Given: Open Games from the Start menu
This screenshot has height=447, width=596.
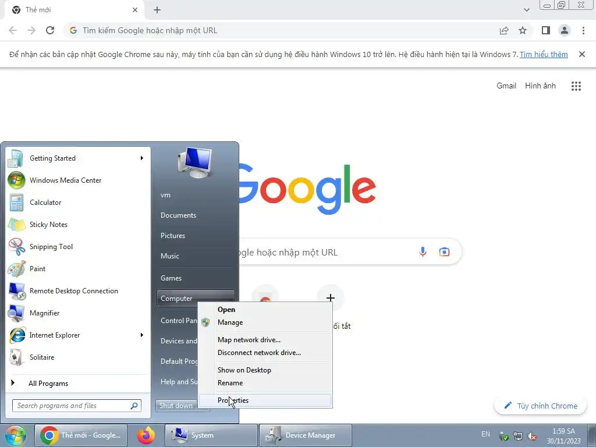Looking at the screenshot, I should pyautogui.click(x=196, y=278).
